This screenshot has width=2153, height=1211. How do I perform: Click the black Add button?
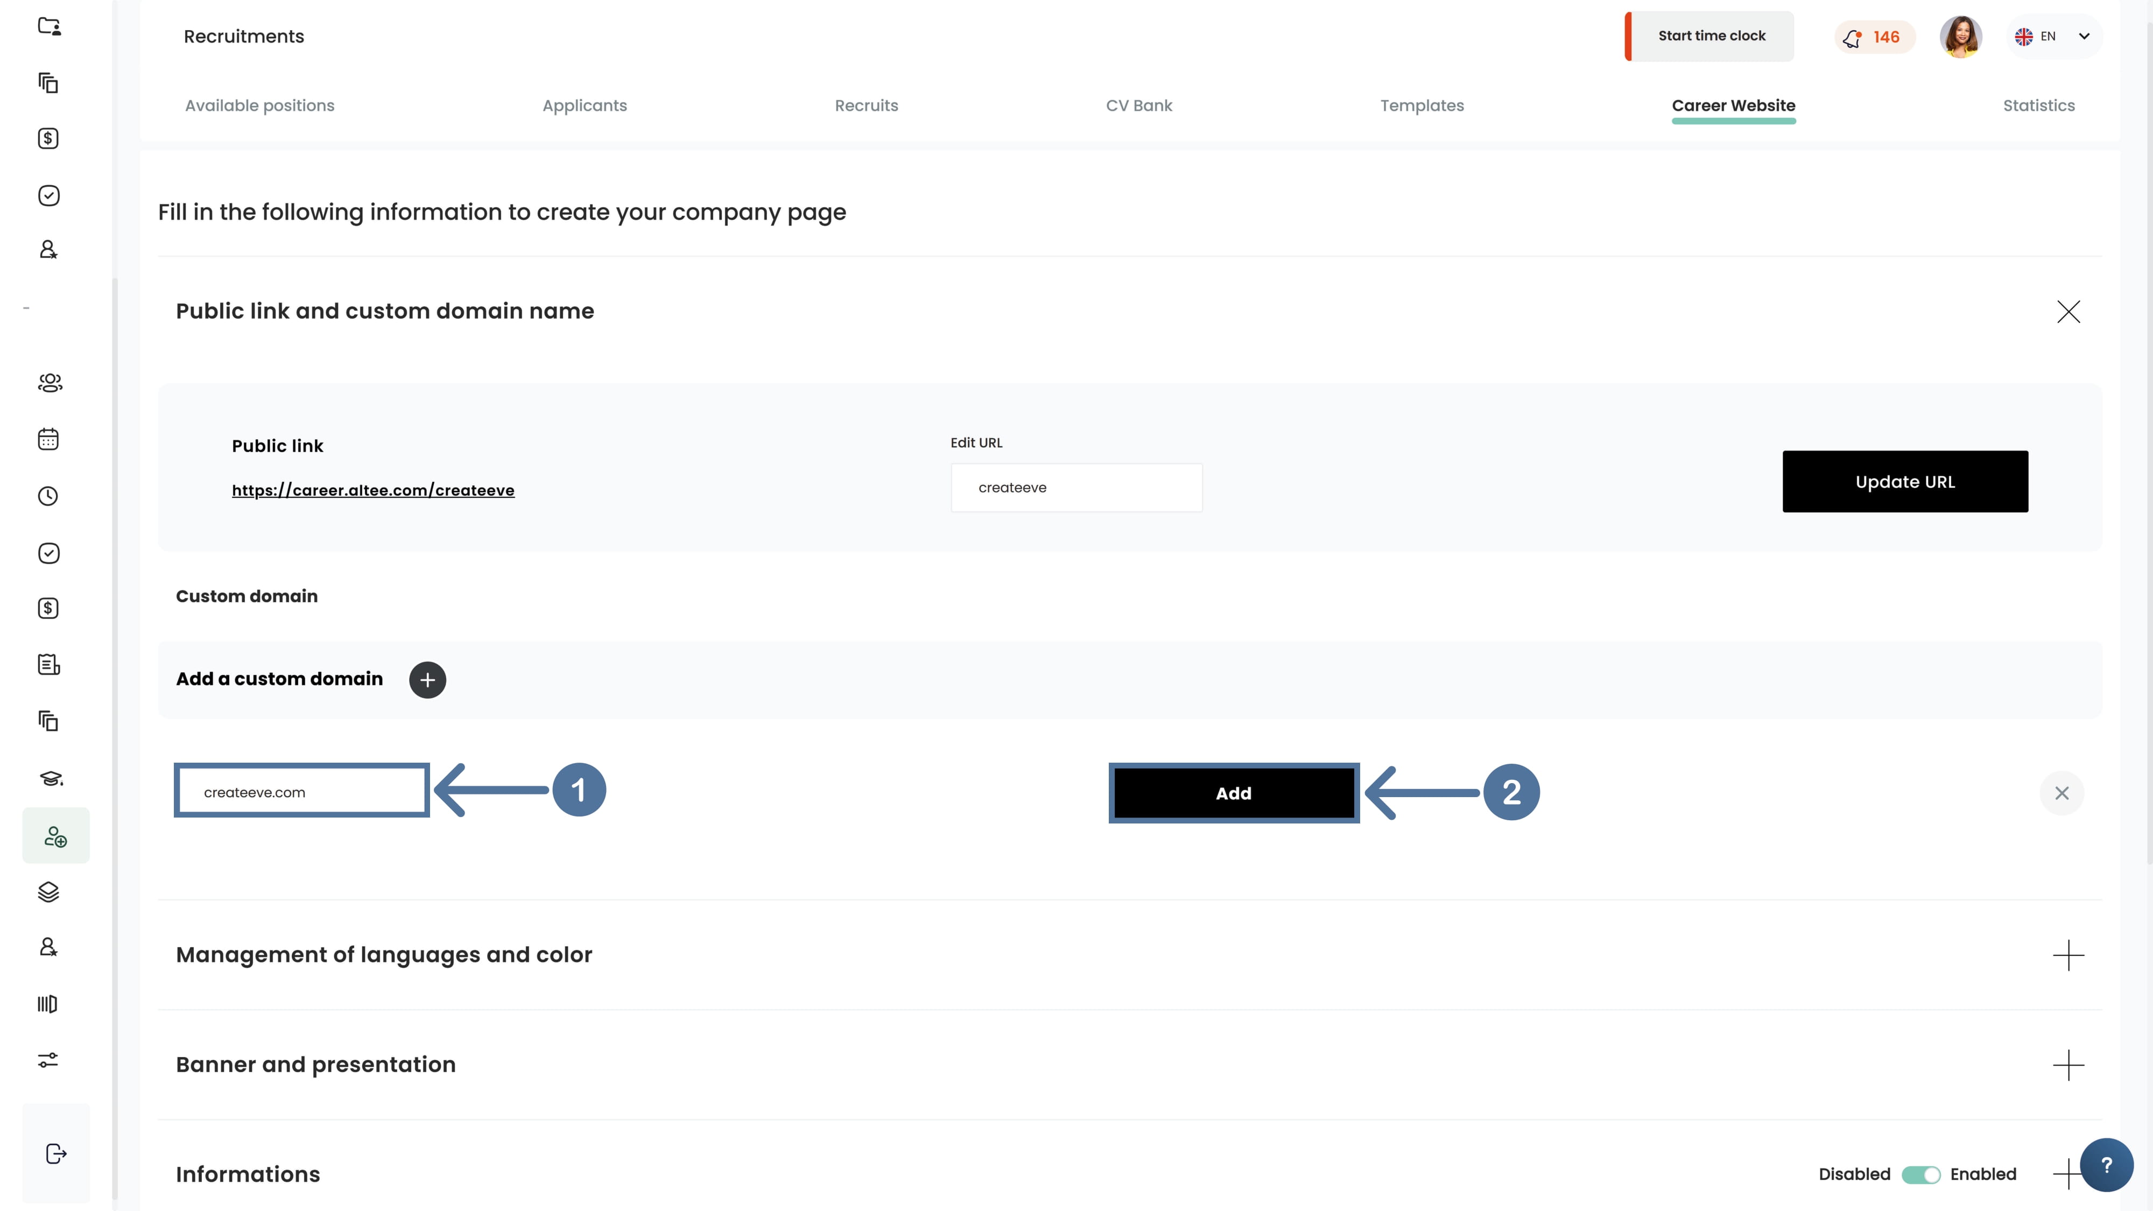pos(1234,793)
